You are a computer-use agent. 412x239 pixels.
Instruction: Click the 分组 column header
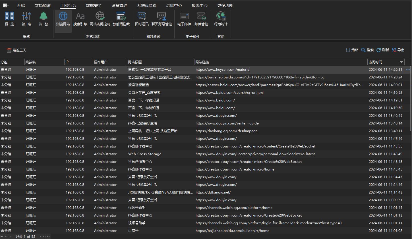click(x=12, y=62)
